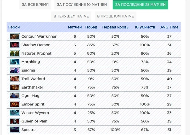This screenshot has width=191, height=135.
Task: Filter by 'В прошлом патче'
Action: (115, 16)
